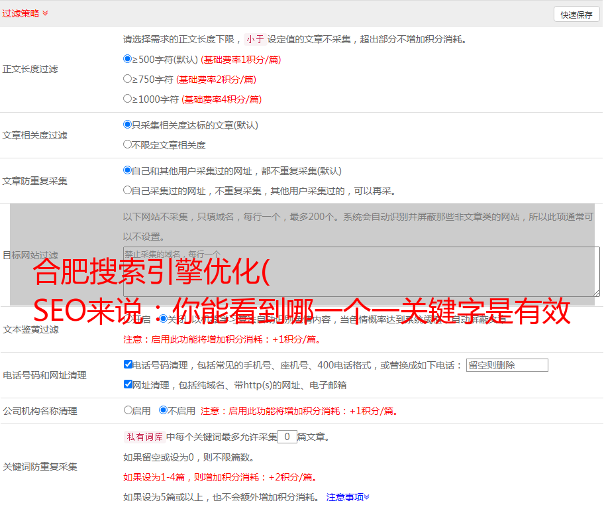Choose 自己采集过的网址，不重复采集 option
Viewport: 604px width, 509px height.
tap(128, 190)
